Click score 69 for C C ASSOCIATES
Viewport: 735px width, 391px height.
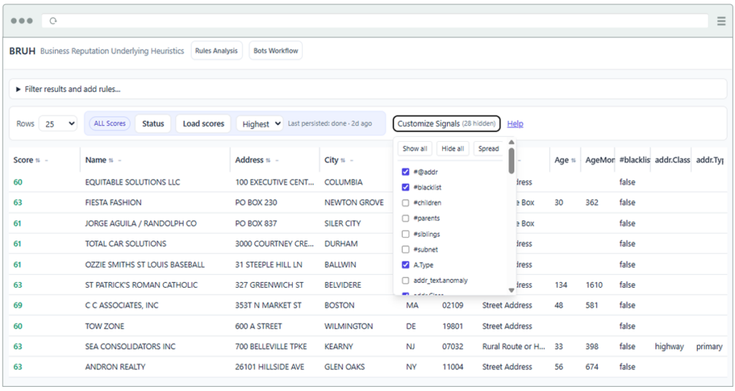18,305
